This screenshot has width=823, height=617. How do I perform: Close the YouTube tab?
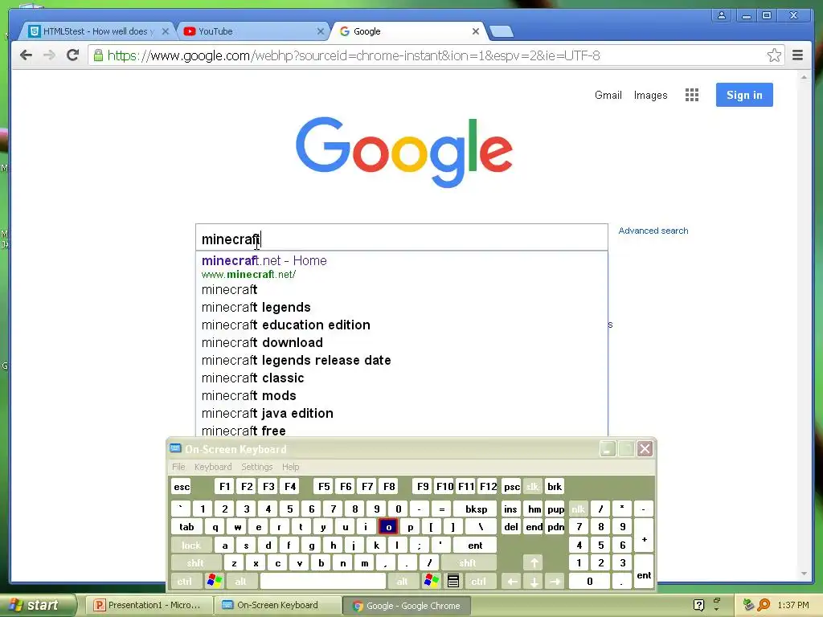(320, 31)
